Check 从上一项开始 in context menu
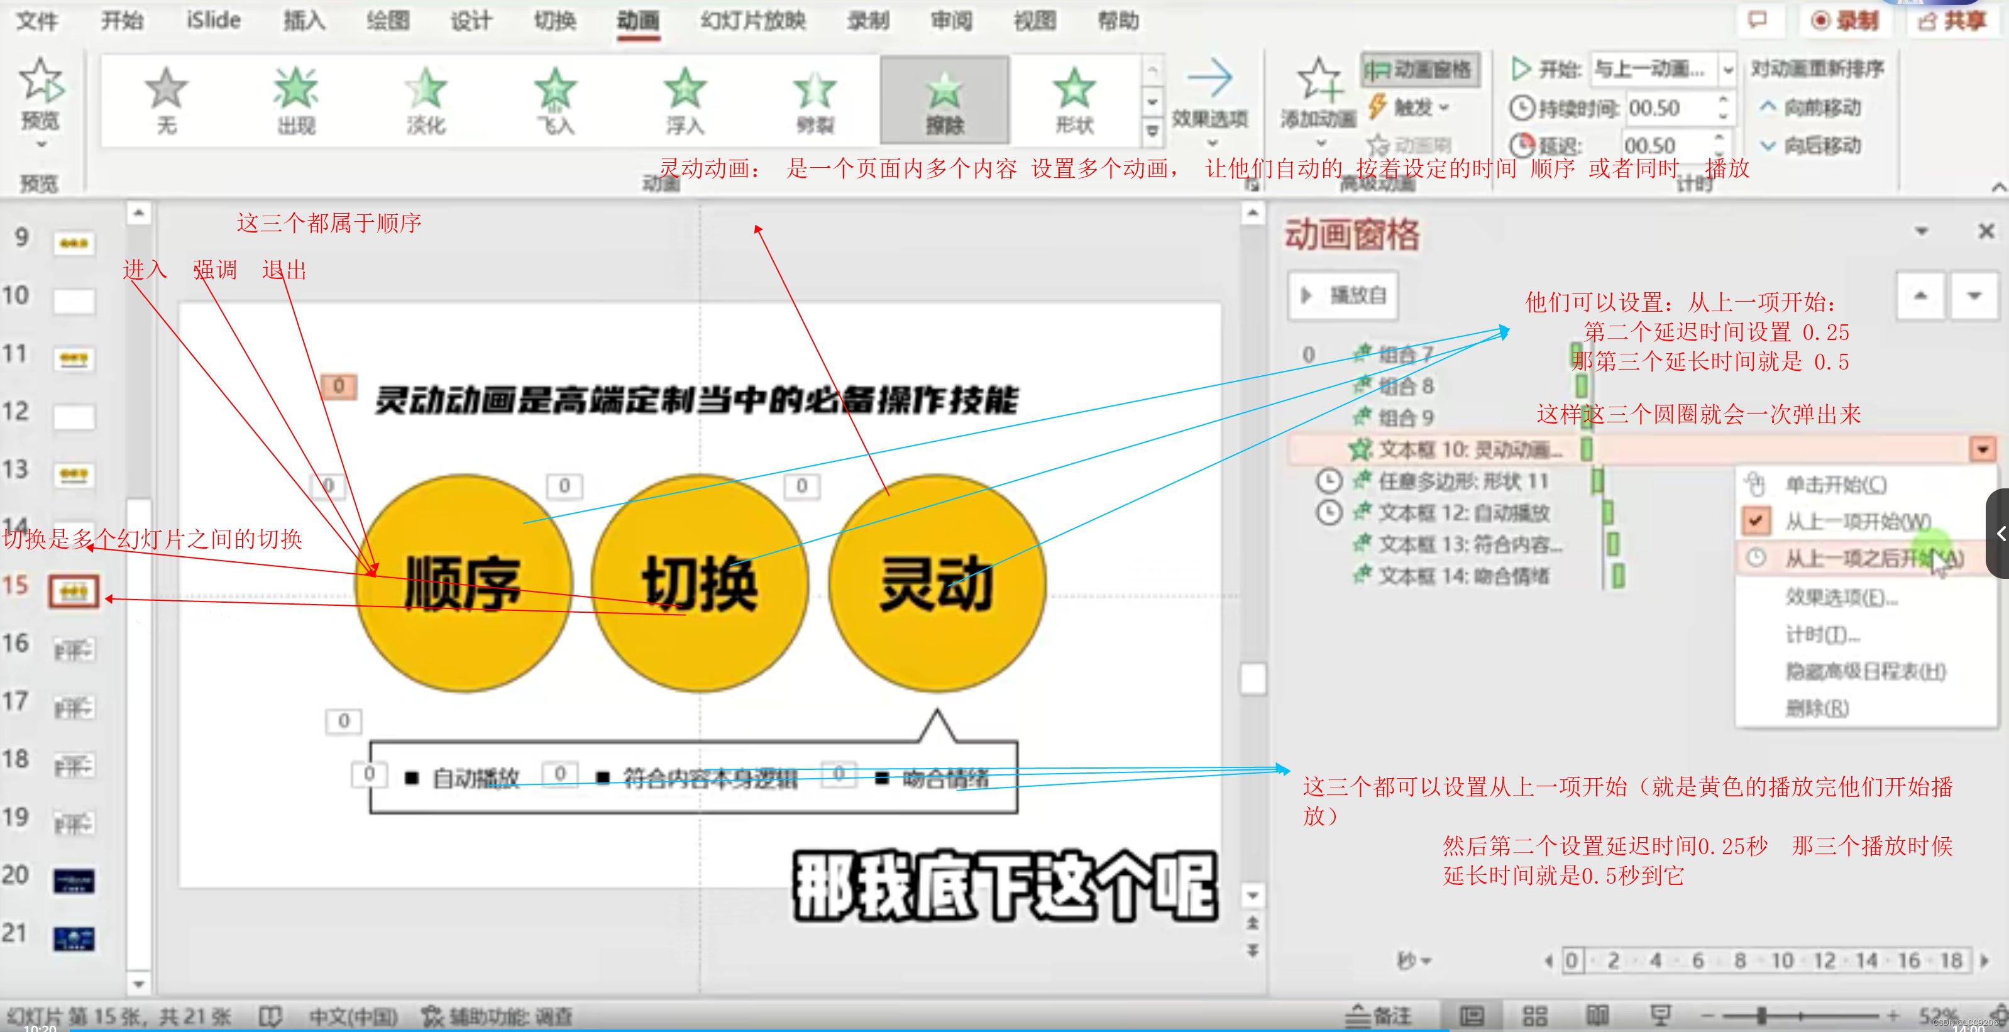Screen dimensions: 2009x1032 [1856, 521]
